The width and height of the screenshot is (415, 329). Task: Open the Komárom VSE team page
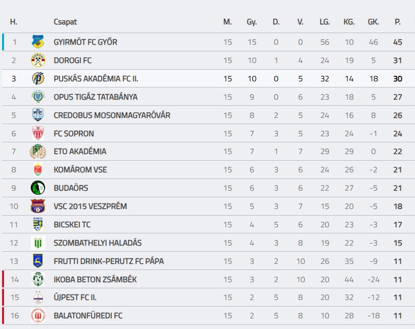click(80, 170)
